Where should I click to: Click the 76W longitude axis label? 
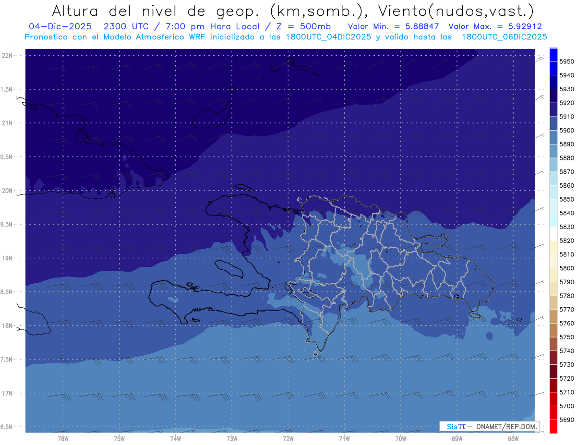pos(63,438)
